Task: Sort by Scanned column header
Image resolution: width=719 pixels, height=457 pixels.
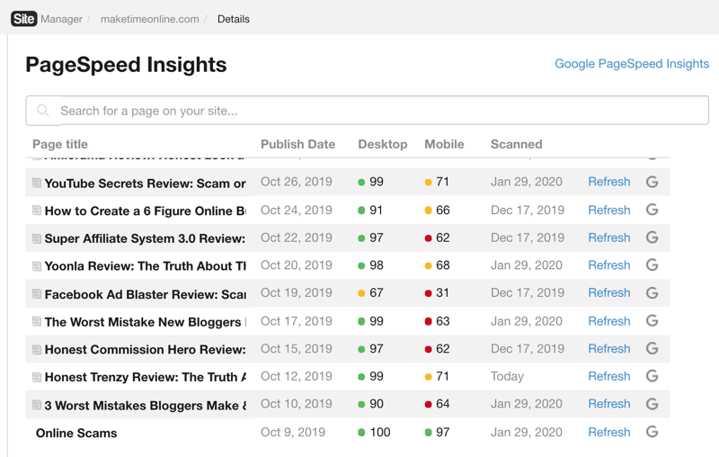Action: tap(516, 144)
